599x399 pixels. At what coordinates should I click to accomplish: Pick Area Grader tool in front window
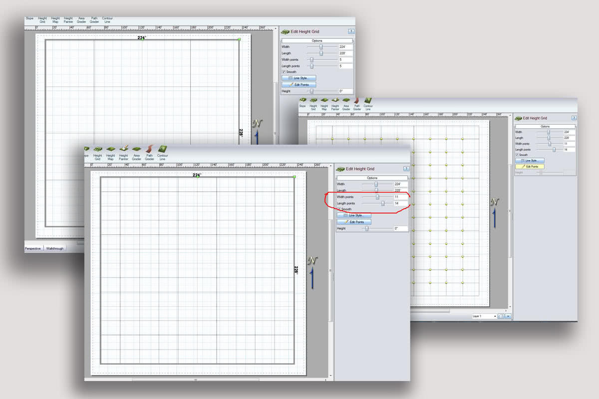click(136, 152)
